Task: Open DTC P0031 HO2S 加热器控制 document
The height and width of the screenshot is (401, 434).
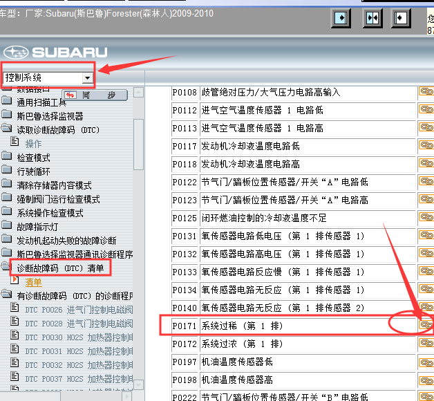Action: pos(79,351)
